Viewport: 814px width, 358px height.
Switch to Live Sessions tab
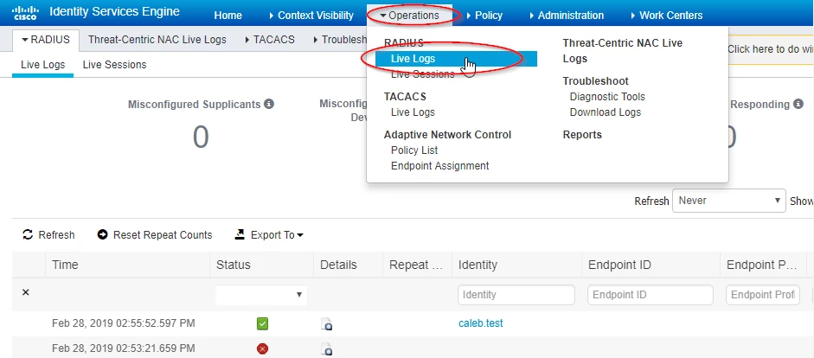click(115, 65)
